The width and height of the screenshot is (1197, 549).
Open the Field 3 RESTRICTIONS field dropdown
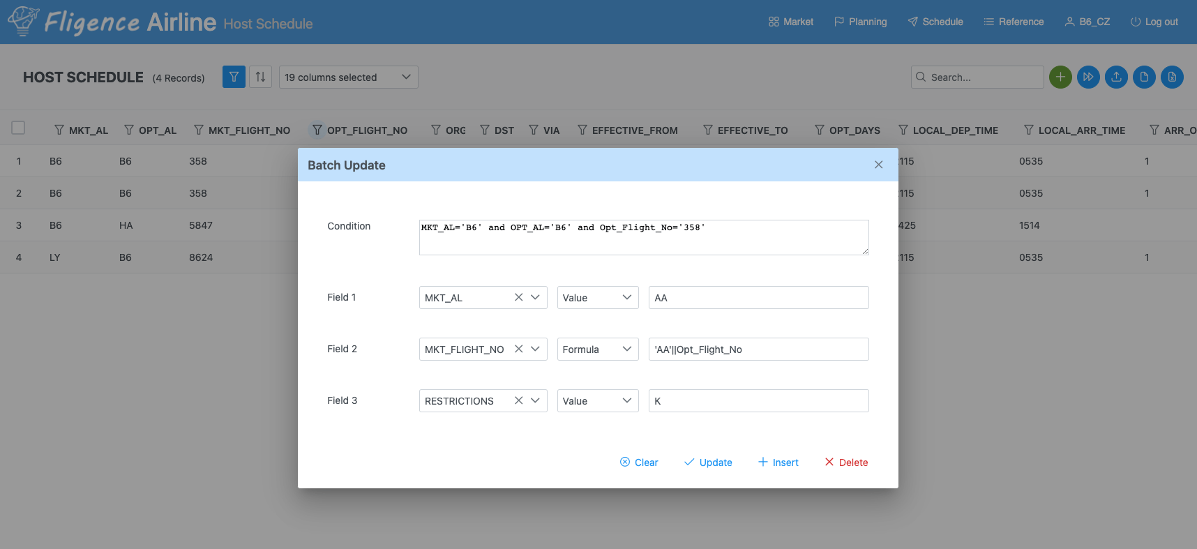[535, 400]
